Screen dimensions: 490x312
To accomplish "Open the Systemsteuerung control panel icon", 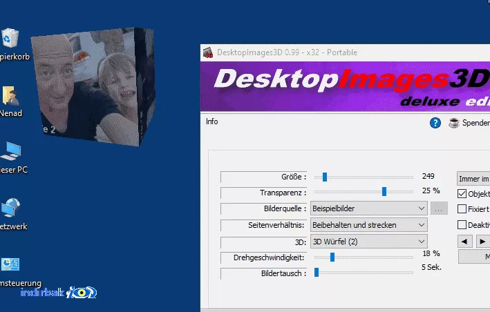I will [x=10, y=264].
